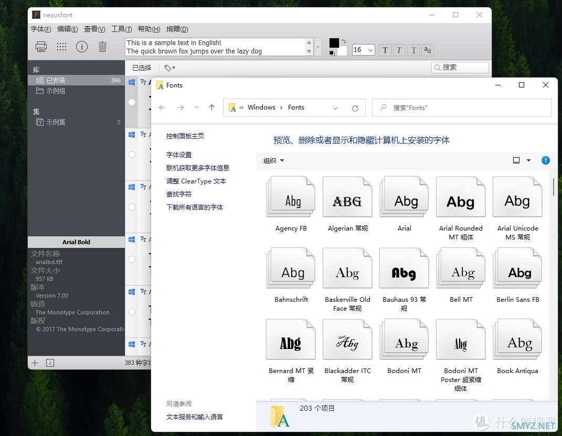This screenshot has height=436, width=562.
Task: Click the black foreground color swatch
Action: (334, 43)
